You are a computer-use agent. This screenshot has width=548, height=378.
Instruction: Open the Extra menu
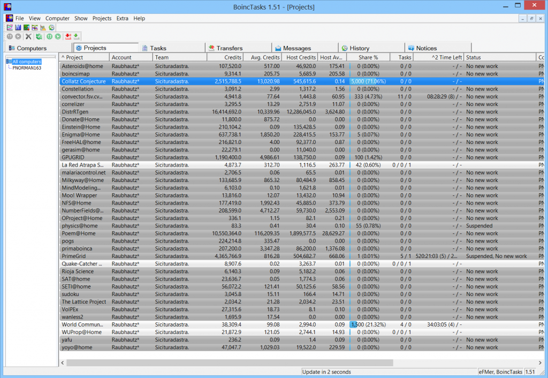pos(123,18)
